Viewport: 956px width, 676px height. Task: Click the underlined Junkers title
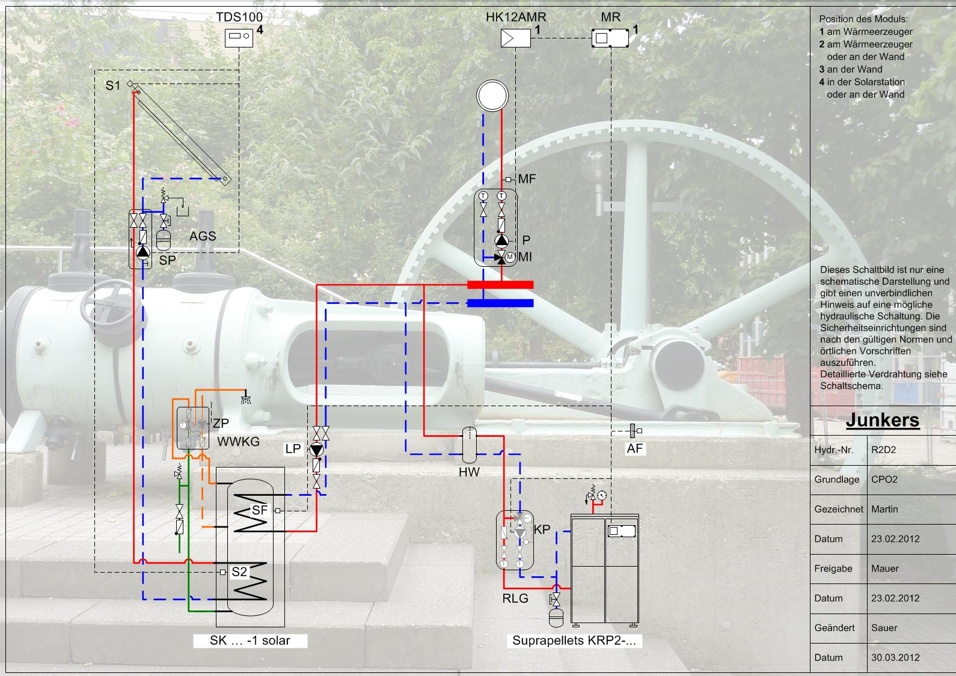tap(882, 420)
